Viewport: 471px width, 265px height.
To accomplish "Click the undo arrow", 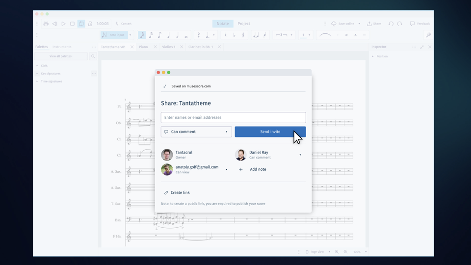I will click(x=391, y=24).
